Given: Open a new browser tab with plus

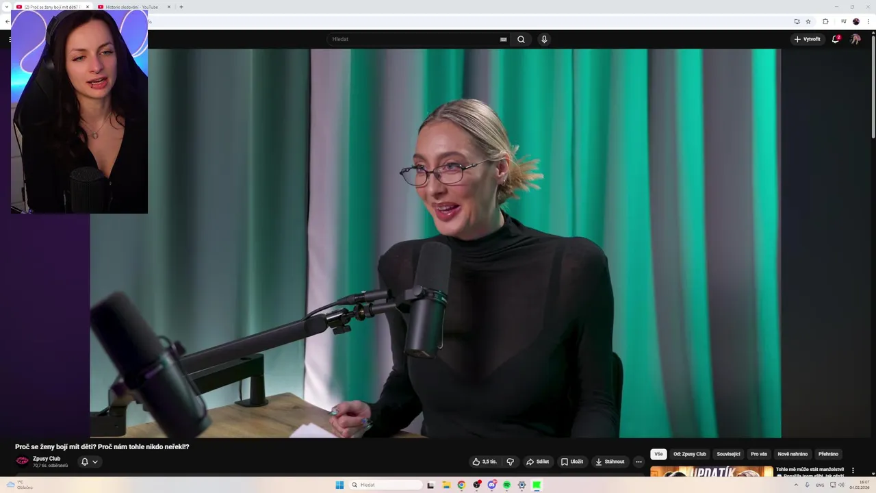Looking at the screenshot, I should click(181, 7).
